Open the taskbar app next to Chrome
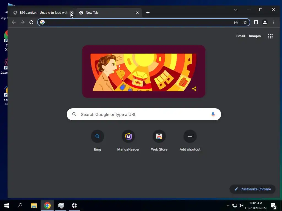This screenshot has width=282, height=211. 61,206
